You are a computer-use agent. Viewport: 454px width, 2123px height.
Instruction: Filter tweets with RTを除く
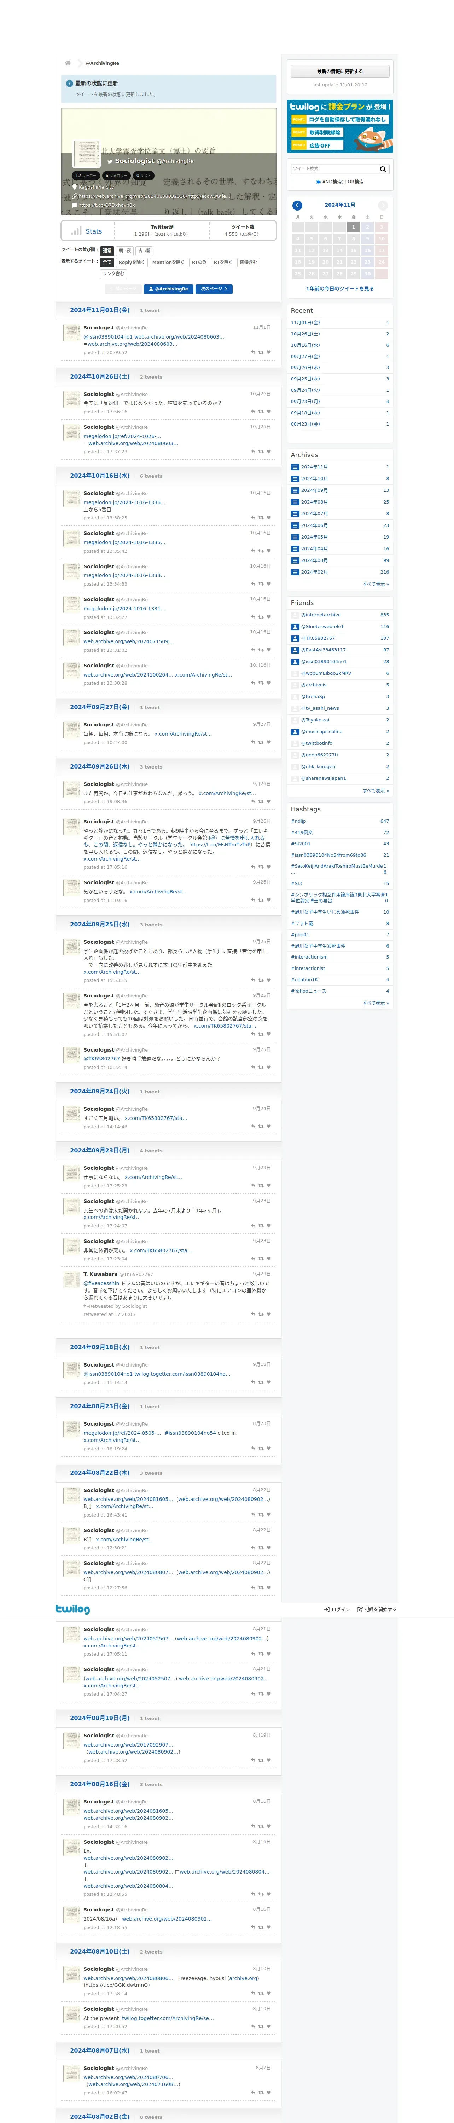(223, 262)
